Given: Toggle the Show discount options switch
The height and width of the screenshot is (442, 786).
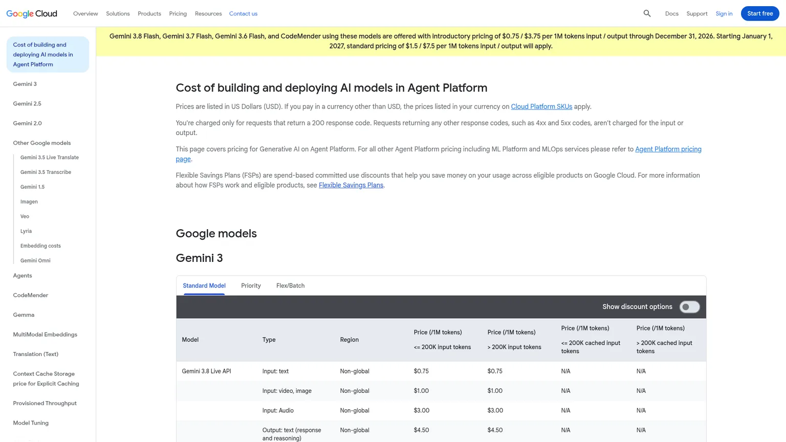Looking at the screenshot, I should click(x=689, y=307).
